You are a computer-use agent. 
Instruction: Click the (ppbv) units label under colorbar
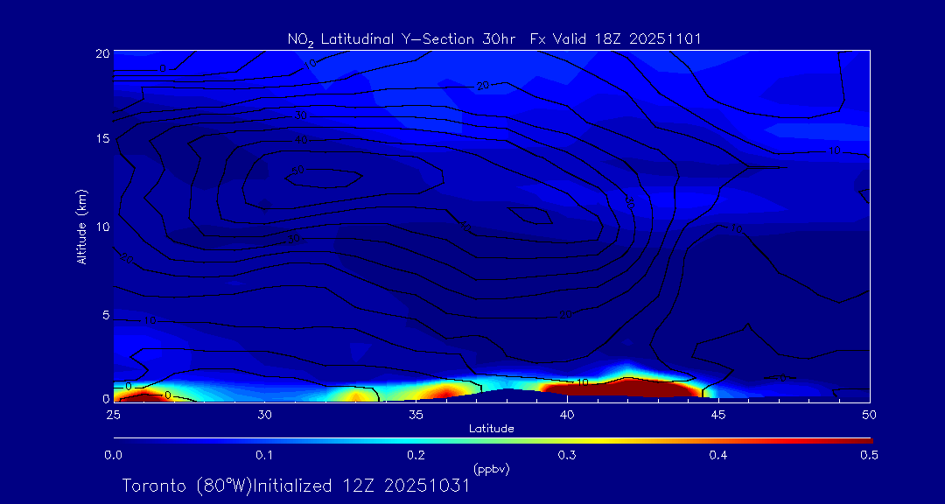(x=491, y=469)
